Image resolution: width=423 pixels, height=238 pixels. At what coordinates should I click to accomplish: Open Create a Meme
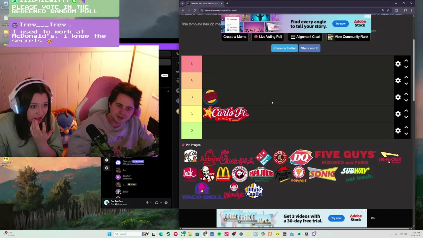235,37
